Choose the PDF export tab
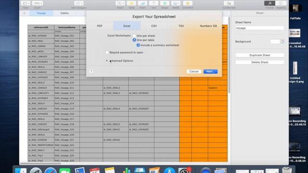308x173 pixels. [100, 26]
